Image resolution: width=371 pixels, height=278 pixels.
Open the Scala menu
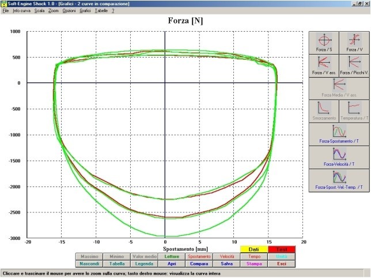39,11
